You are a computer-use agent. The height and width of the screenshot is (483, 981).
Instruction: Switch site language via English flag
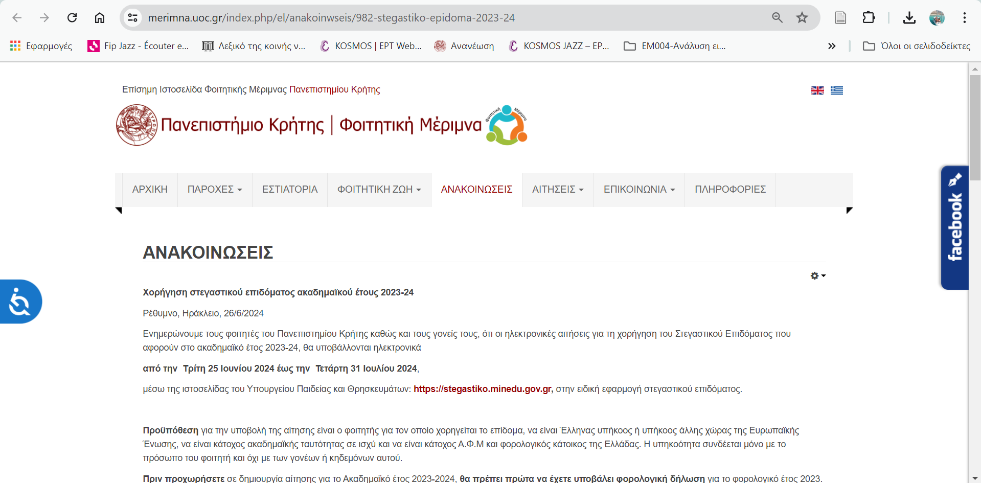(x=817, y=90)
